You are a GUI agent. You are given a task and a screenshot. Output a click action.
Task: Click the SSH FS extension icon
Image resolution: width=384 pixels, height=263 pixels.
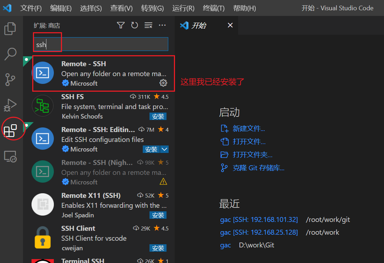[x=43, y=106]
